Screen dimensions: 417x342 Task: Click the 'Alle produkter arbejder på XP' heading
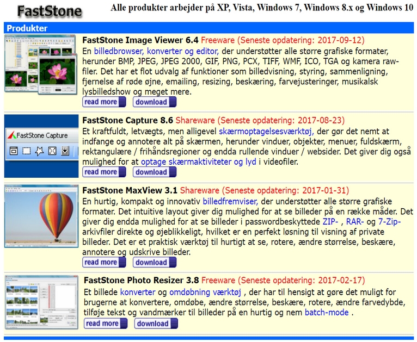(x=262, y=8)
